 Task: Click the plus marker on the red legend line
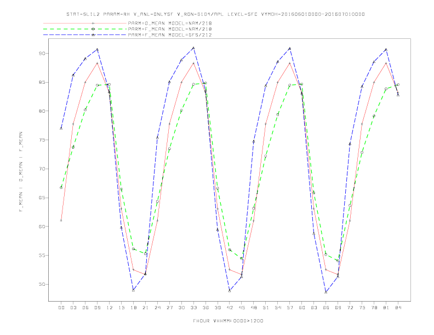point(93,23)
